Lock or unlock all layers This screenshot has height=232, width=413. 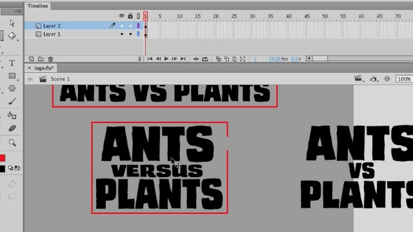pyautogui.click(x=130, y=16)
